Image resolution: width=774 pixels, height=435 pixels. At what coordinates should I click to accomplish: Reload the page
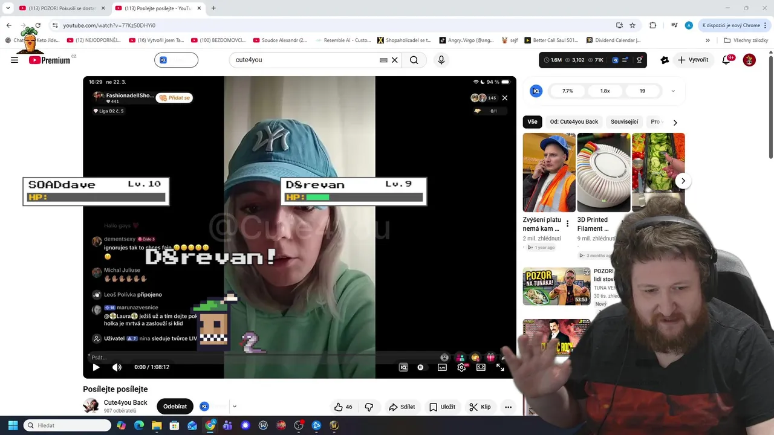click(x=37, y=25)
